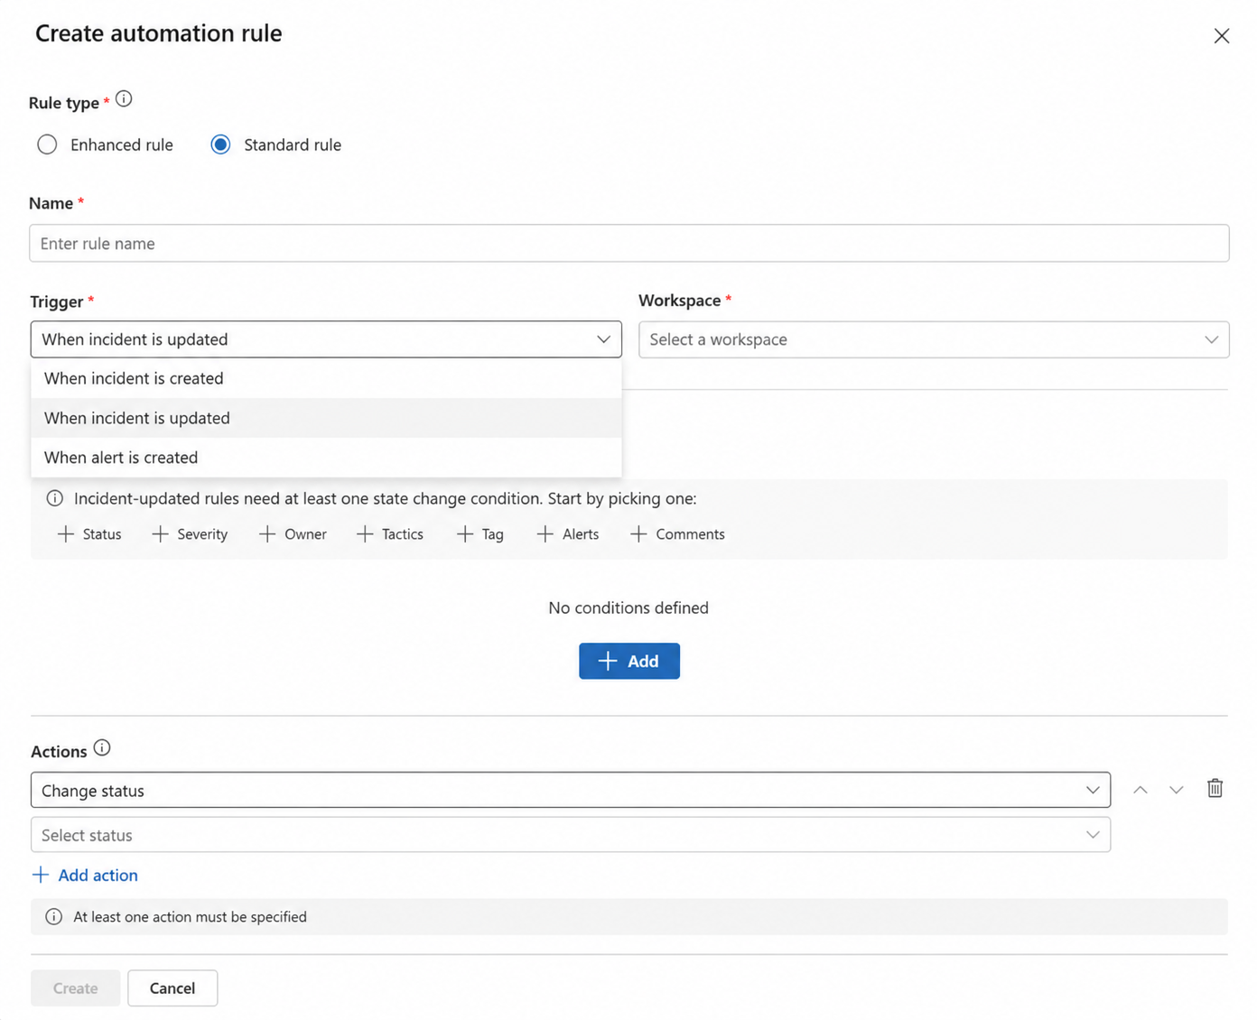The width and height of the screenshot is (1257, 1020).
Task: Delete the Change status action
Action: 1215,789
